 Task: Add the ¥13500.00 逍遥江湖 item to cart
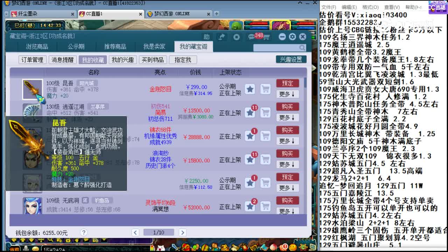(x=265, y=113)
